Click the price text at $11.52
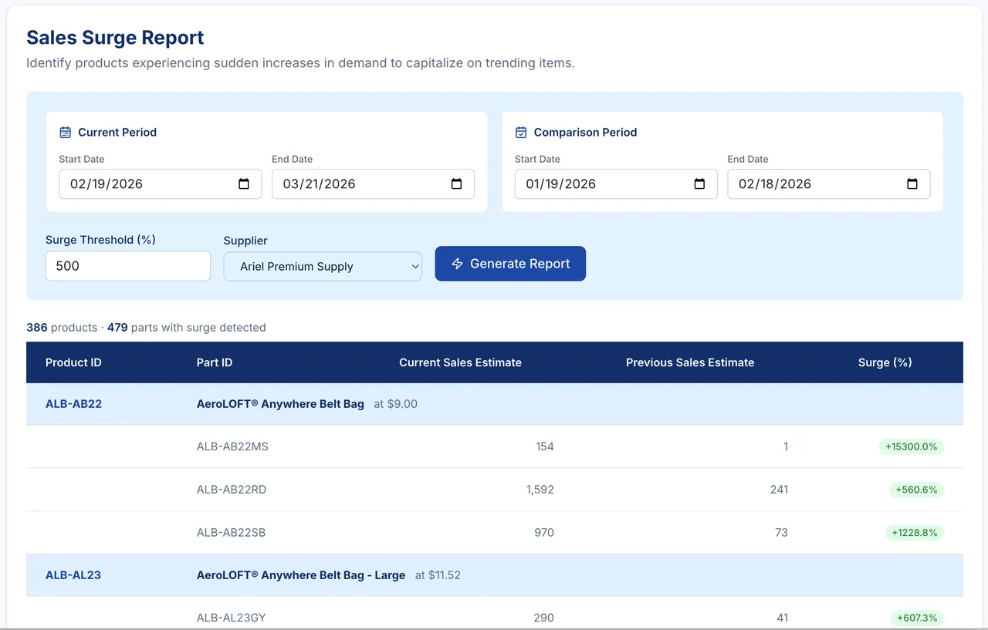 pos(438,575)
